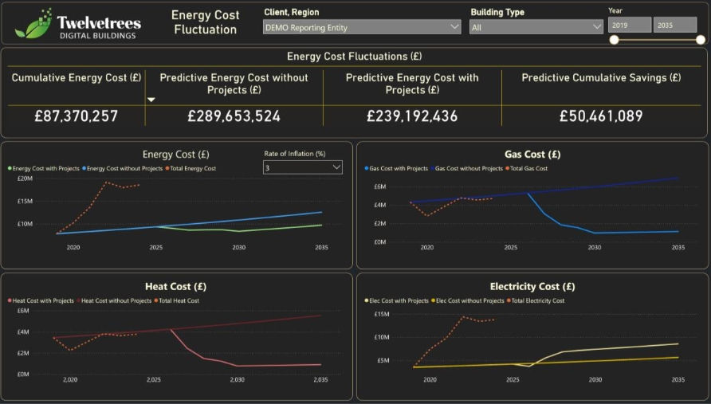Click the 2025 axis label in Gas Cost chart
Image resolution: width=711 pixels, height=404 pixels.
point(511,248)
